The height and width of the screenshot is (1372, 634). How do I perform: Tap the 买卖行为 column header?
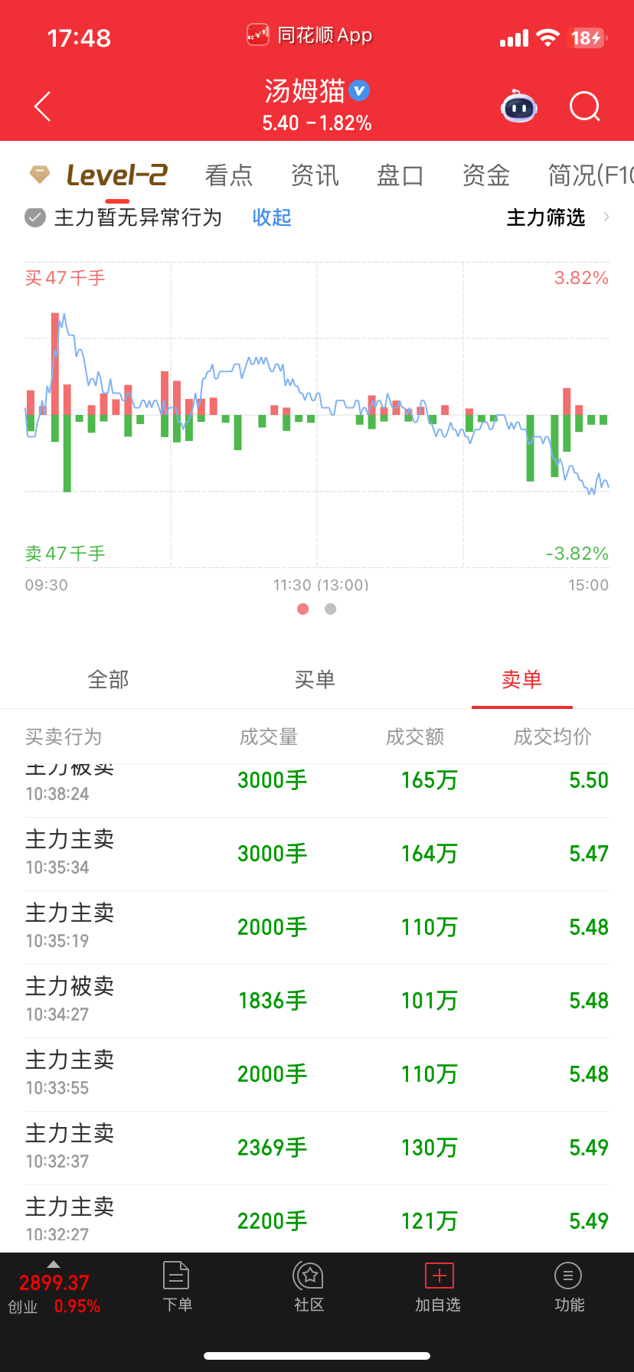[x=63, y=737]
